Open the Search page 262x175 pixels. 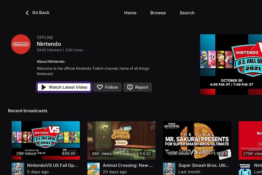point(187,13)
